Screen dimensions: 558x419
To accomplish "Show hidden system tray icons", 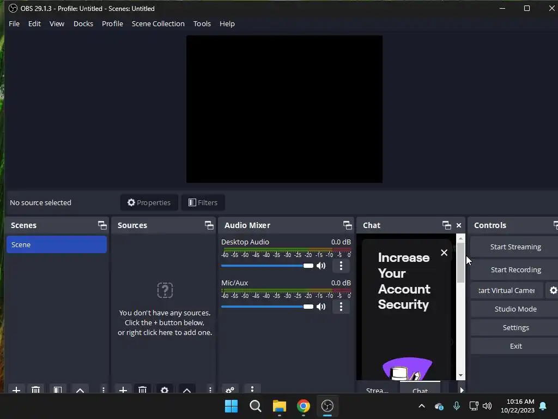I will coord(422,406).
